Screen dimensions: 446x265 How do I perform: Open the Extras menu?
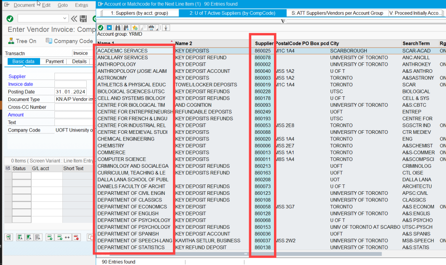point(81,5)
